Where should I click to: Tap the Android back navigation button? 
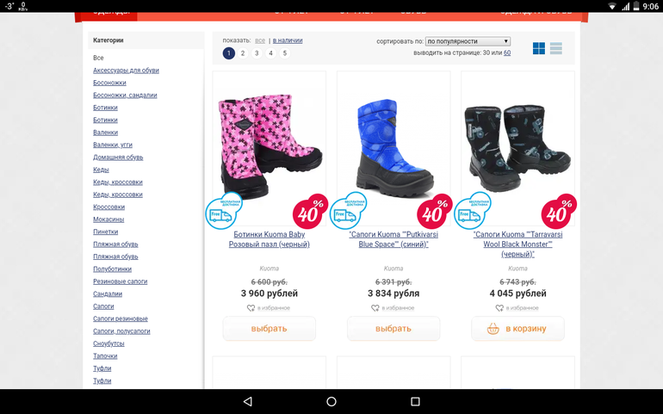tap(248, 401)
